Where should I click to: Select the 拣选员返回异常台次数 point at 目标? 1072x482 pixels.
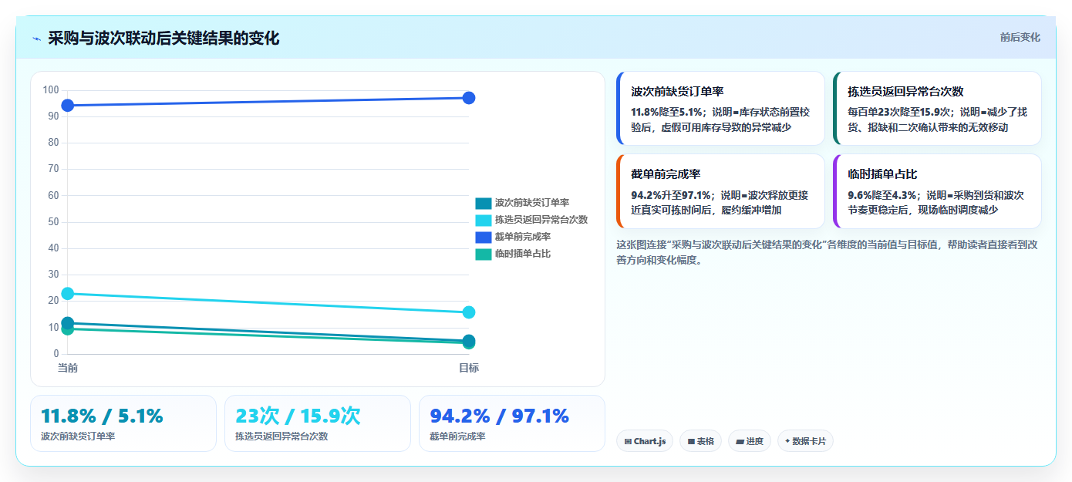(469, 312)
